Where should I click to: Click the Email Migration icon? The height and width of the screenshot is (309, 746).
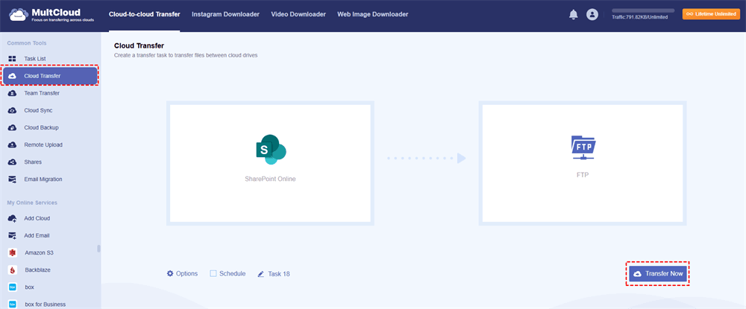[x=13, y=179]
